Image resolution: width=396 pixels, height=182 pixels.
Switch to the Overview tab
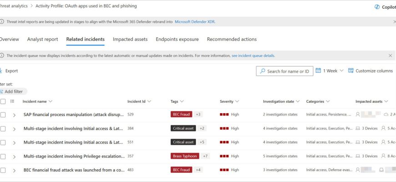coord(9,39)
